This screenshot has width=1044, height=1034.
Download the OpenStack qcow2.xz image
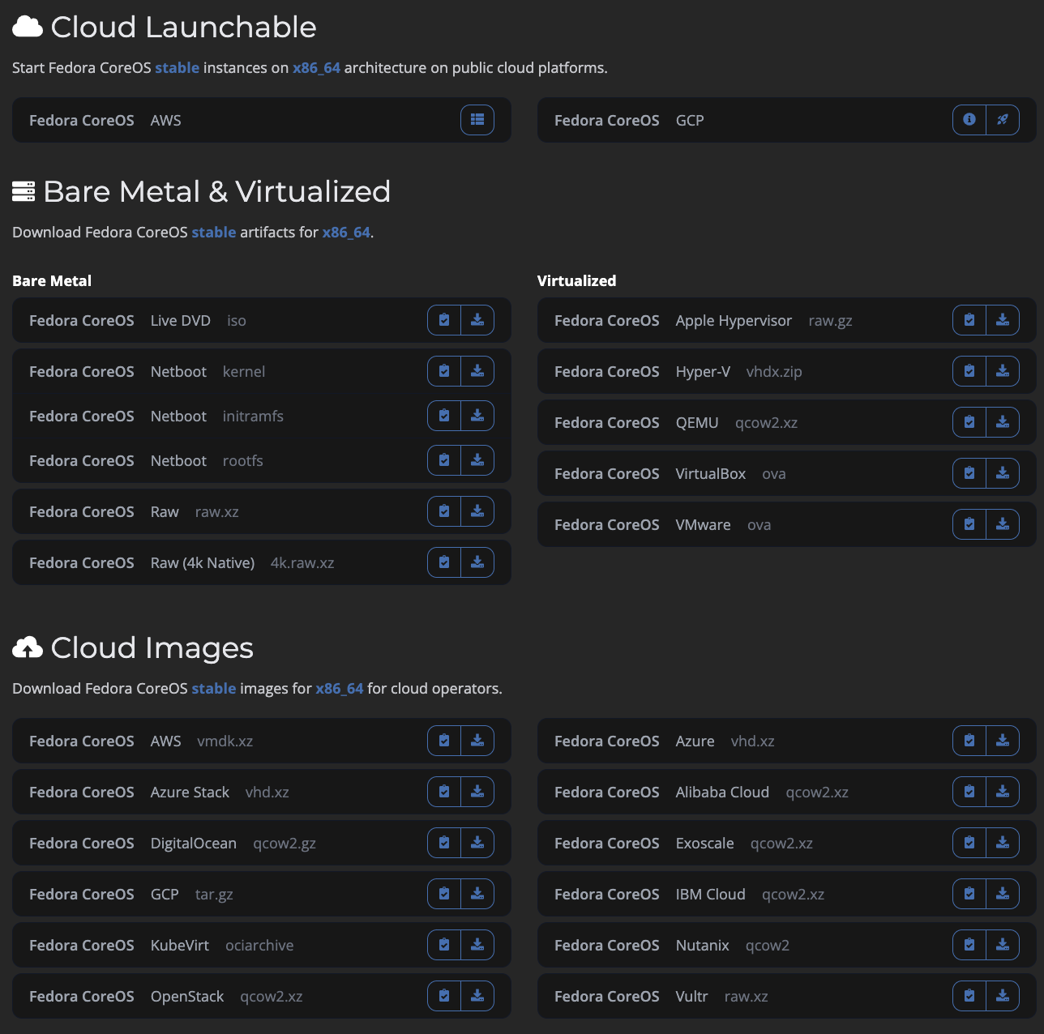[477, 996]
